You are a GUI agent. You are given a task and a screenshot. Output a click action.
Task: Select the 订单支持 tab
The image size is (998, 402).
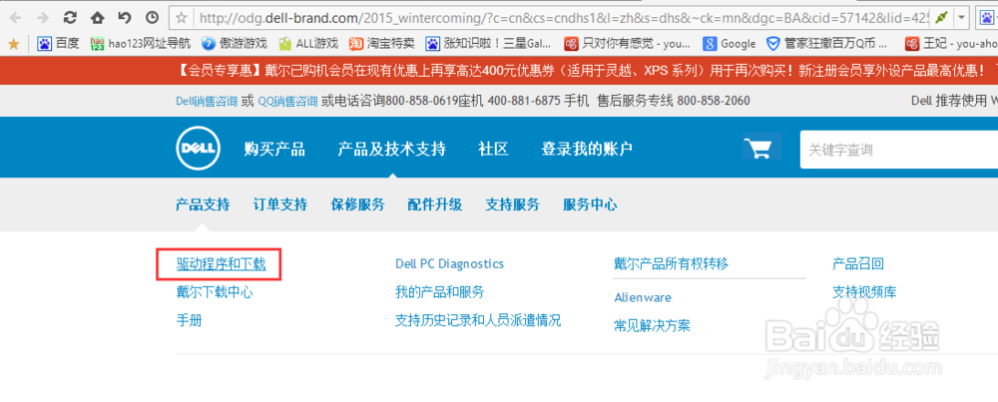[x=280, y=204]
